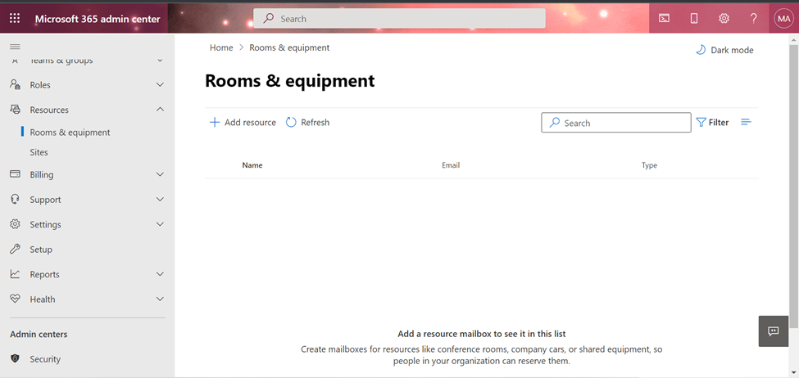Click Microsoft 365 admin center title
799x378 pixels.
98,19
